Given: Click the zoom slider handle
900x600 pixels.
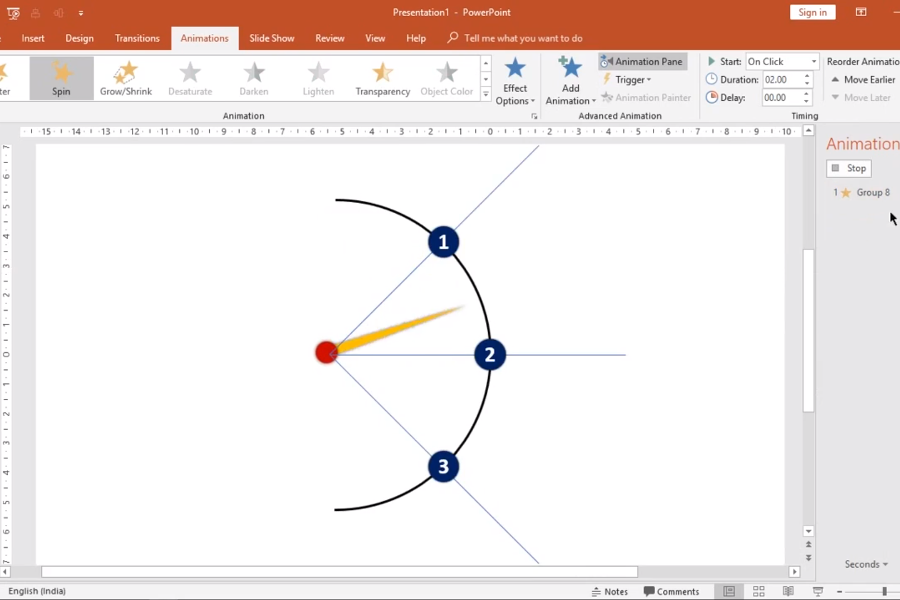Looking at the screenshot, I should pos(884,591).
